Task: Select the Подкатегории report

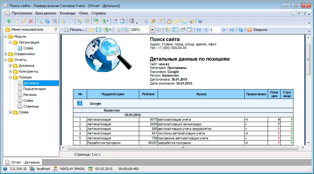Action: coord(34,89)
